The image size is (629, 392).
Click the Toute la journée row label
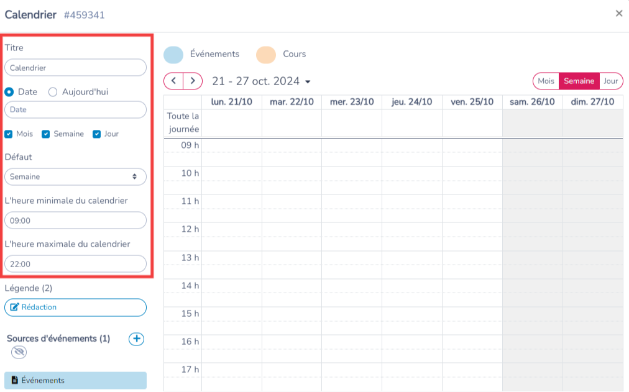pos(183,122)
